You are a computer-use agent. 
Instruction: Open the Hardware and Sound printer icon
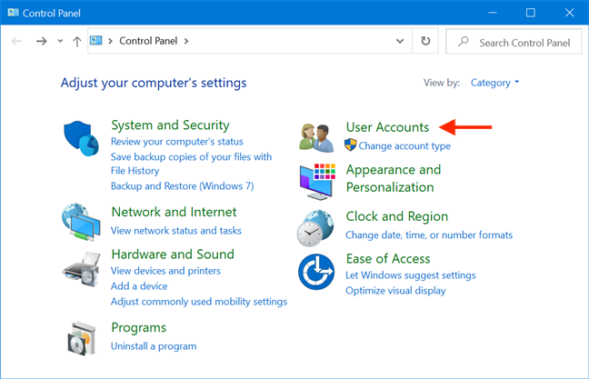(82, 270)
